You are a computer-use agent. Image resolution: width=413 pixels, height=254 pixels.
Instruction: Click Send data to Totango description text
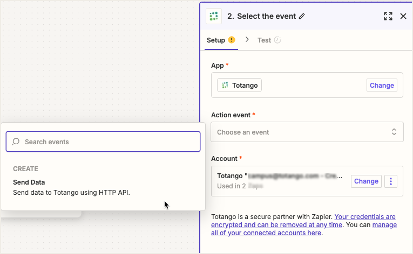[71, 193]
